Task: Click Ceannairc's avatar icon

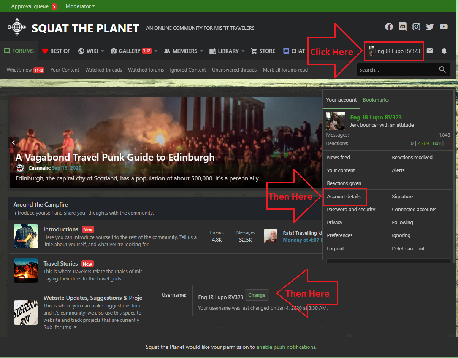Action: pos(20,168)
